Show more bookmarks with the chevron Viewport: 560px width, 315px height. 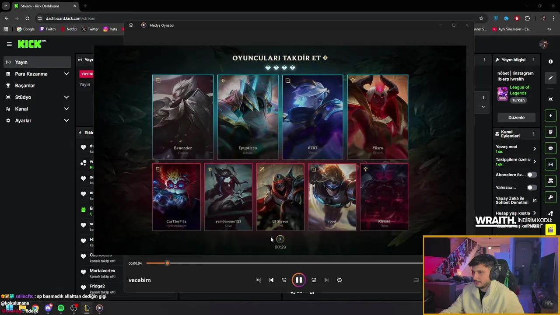pos(549,29)
